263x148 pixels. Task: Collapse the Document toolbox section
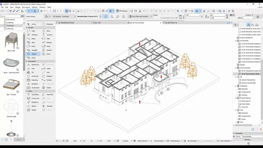(x=27, y=61)
